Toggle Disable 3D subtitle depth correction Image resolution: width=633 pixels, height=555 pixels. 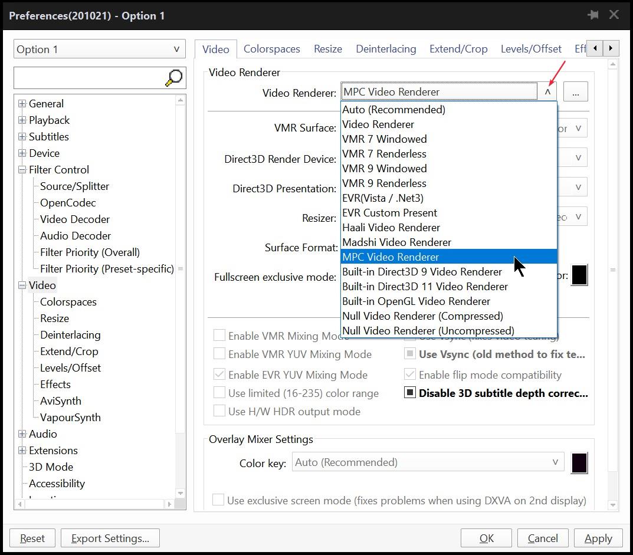pyautogui.click(x=410, y=393)
